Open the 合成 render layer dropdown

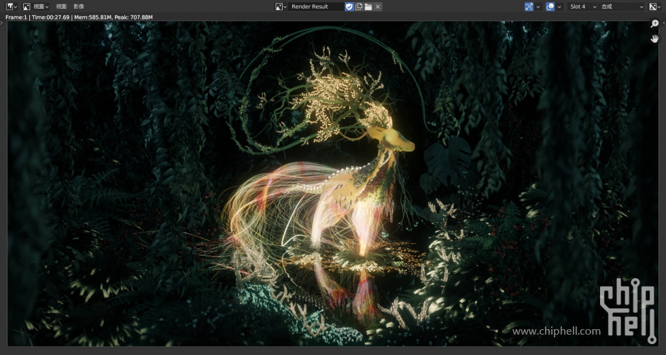coord(623,6)
